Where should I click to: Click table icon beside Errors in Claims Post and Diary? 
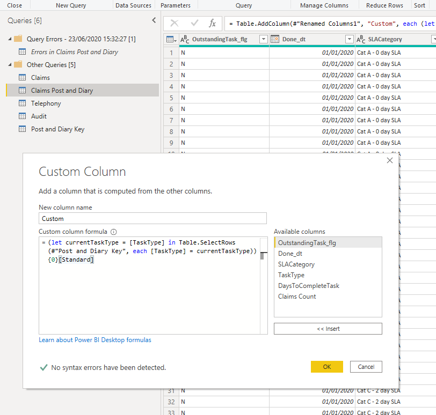coord(22,51)
